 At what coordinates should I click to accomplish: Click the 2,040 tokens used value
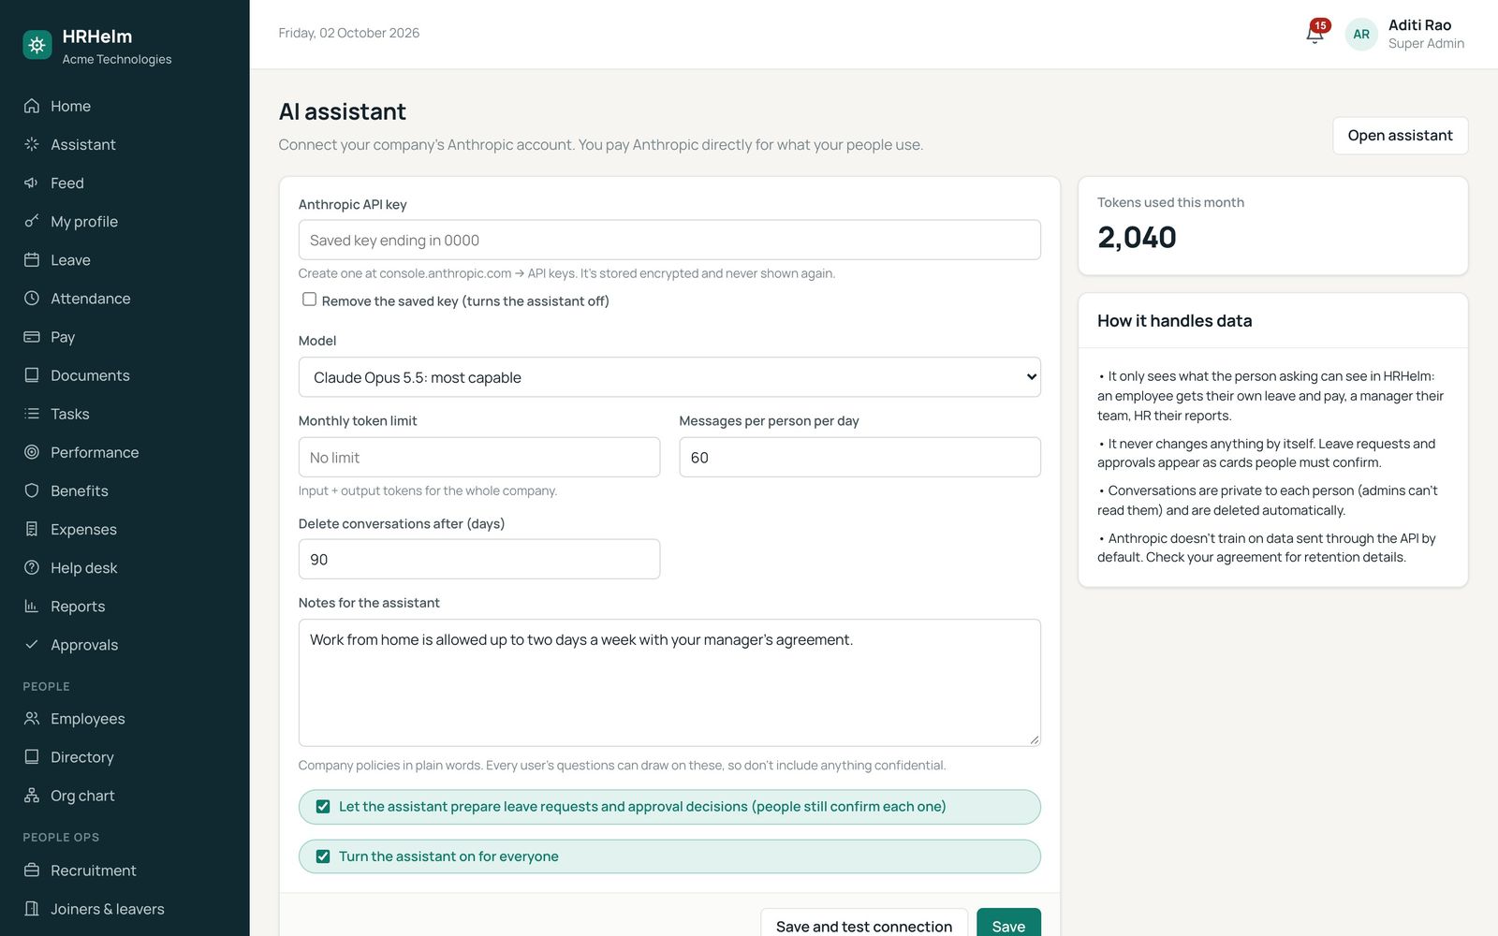(1137, 238)
